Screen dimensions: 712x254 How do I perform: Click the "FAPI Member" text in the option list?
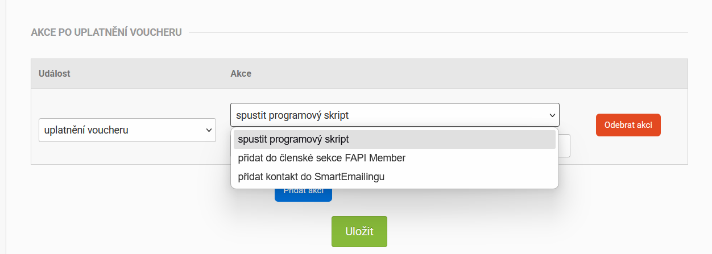point(378,158)
